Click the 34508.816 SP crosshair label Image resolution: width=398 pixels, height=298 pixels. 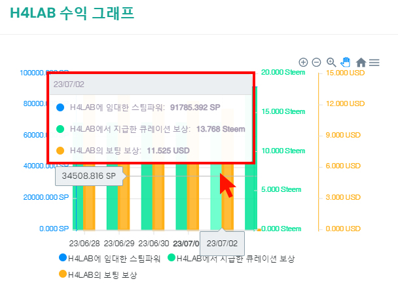[x=89, y=176]
